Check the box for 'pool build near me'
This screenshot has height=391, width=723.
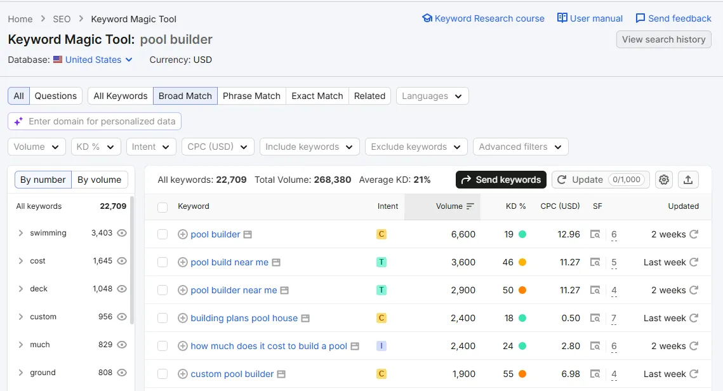coord(163,262)
